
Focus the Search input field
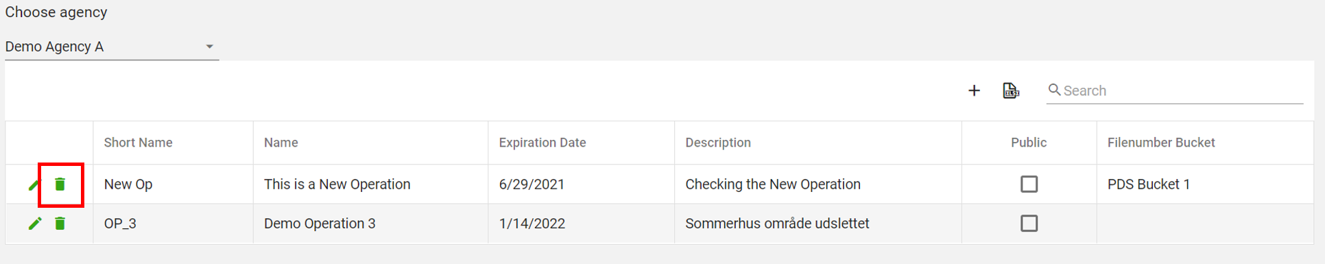click(1182, 91)
